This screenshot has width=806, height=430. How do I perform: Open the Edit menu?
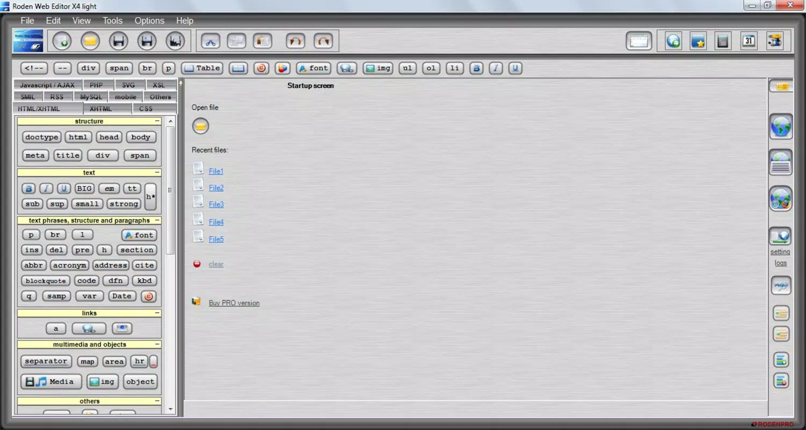pyautogui.click(x=53, y=20)
